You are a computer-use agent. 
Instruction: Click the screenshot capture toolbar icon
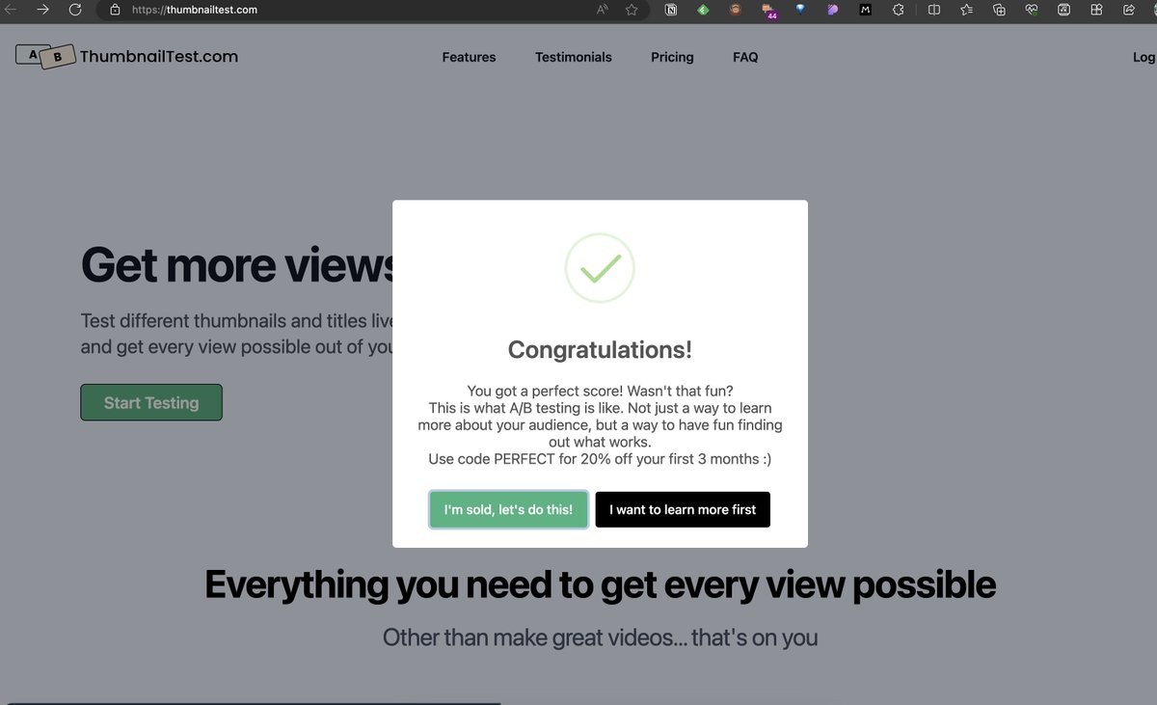point(1063,10)
